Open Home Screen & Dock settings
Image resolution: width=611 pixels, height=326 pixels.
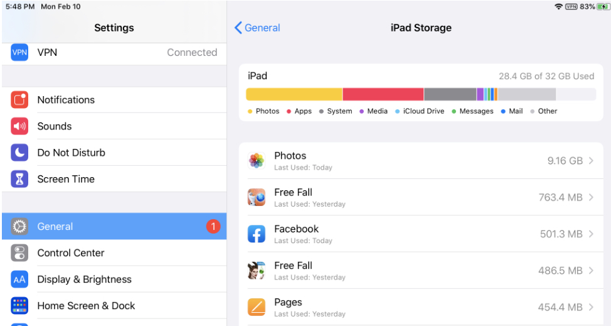[x=114, y=306]
